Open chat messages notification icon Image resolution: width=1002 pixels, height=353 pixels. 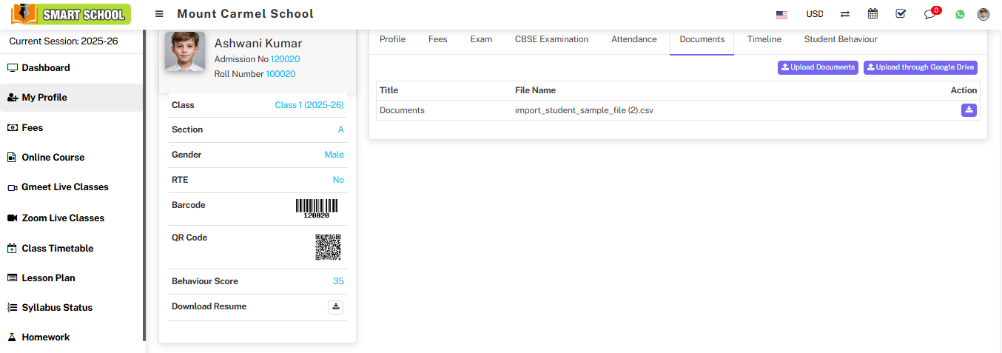tap(930, 14)
